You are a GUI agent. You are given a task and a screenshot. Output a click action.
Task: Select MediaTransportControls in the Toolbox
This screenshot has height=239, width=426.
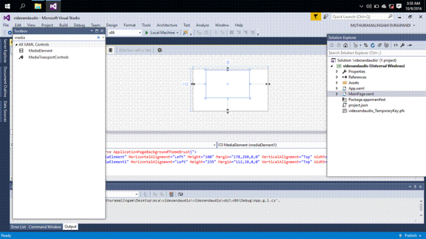coord(48,58)
